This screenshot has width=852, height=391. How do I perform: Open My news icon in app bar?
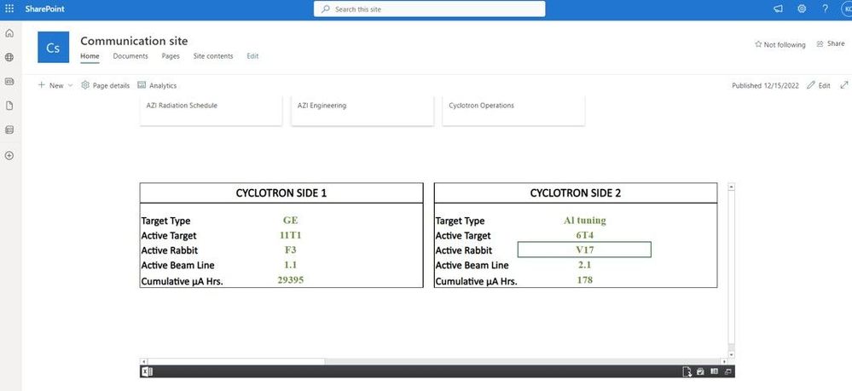(x=9, y=82)
